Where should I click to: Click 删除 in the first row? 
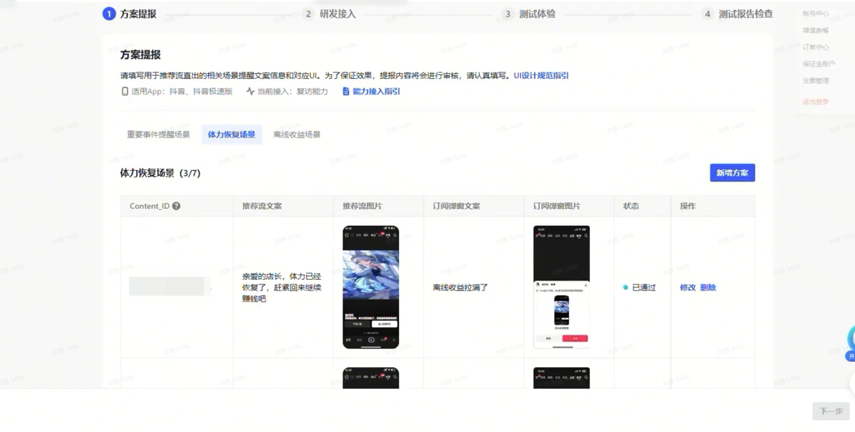click(708, 288)
